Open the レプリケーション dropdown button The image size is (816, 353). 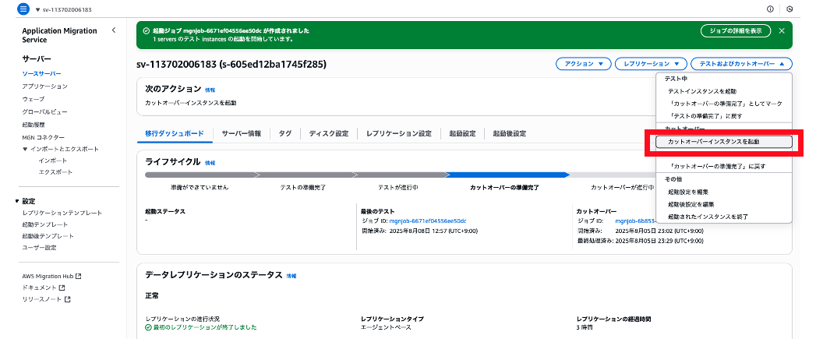tap(651, 64)
